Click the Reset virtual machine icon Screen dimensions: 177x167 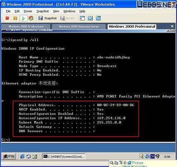click(31, 18)
